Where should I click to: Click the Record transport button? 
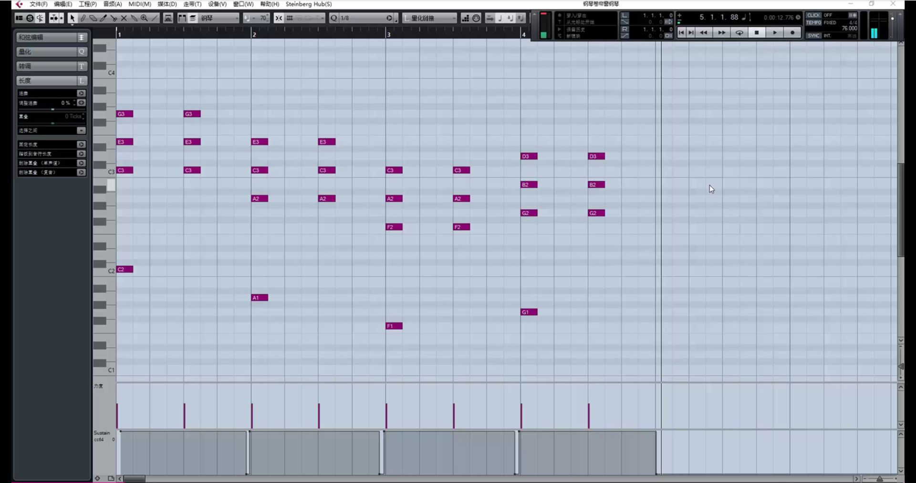(x=792, y=32)
